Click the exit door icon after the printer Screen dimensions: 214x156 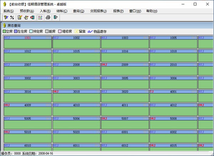tap(55, 17)
